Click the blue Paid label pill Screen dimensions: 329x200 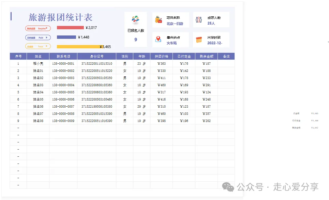pos(38,37)
